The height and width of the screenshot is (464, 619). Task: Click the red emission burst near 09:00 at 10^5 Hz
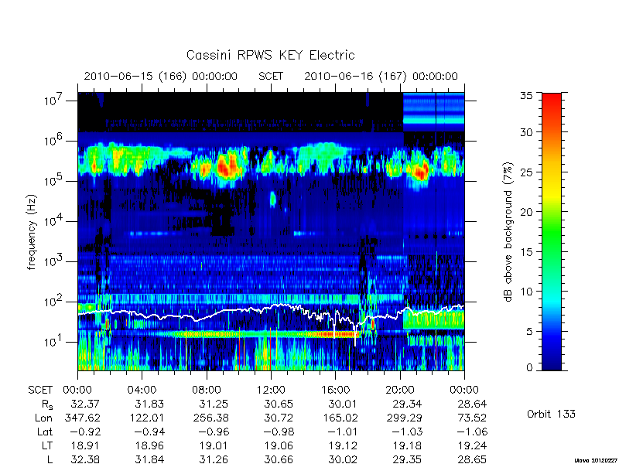pos(227,165)
